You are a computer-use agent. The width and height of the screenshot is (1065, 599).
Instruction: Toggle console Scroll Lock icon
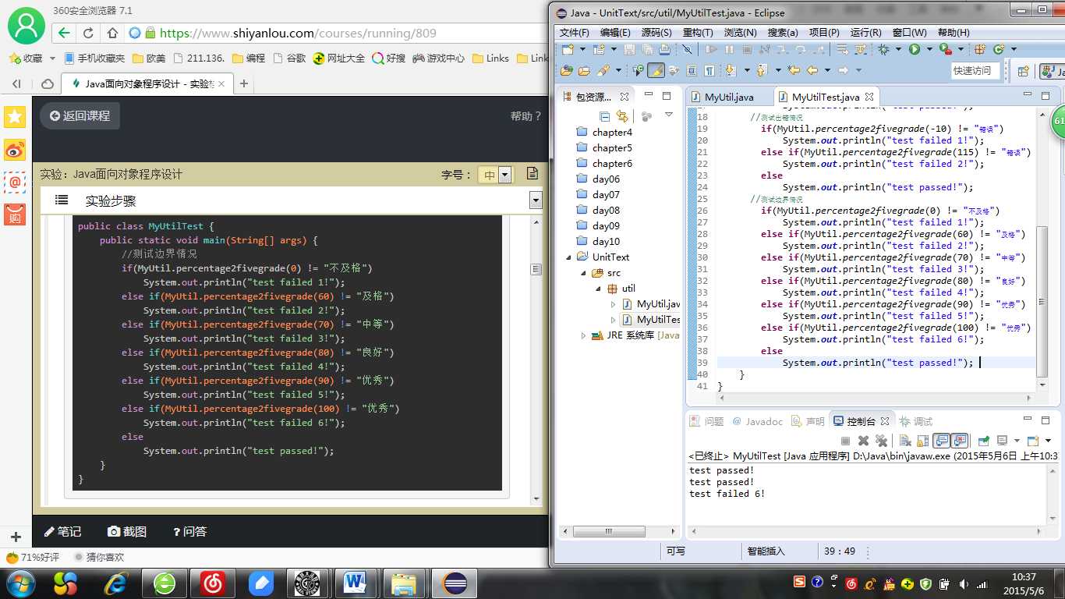coord(922,441)
